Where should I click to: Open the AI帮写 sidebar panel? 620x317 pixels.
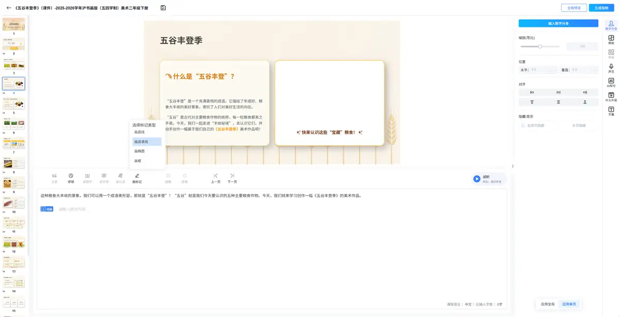(x=611, y=82)
